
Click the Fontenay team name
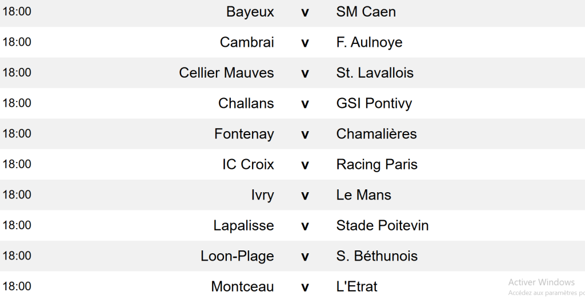pos(244,134)
